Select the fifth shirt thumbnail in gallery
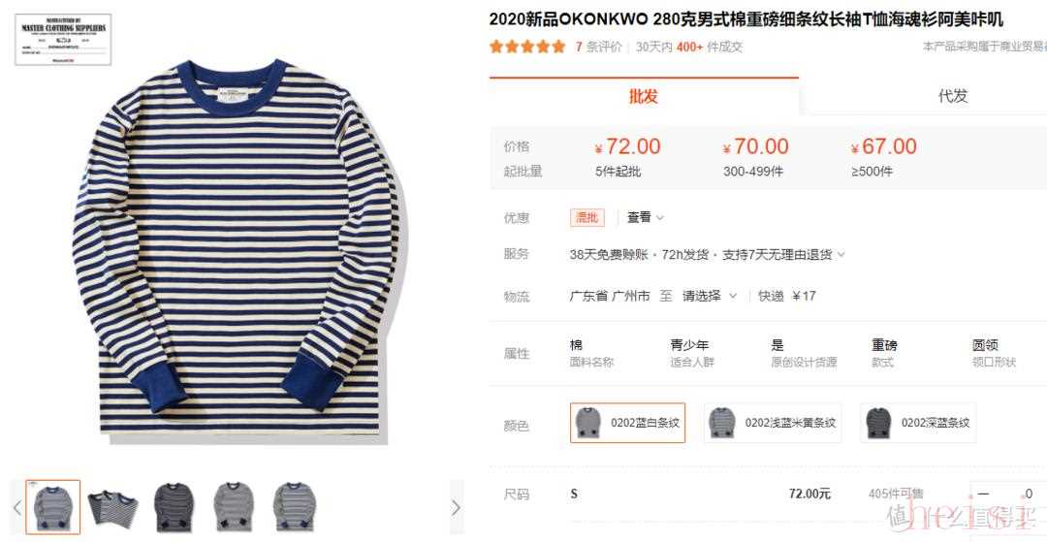Image resolution: width=1047 pixels, height=542 pixels. [294, 507]
